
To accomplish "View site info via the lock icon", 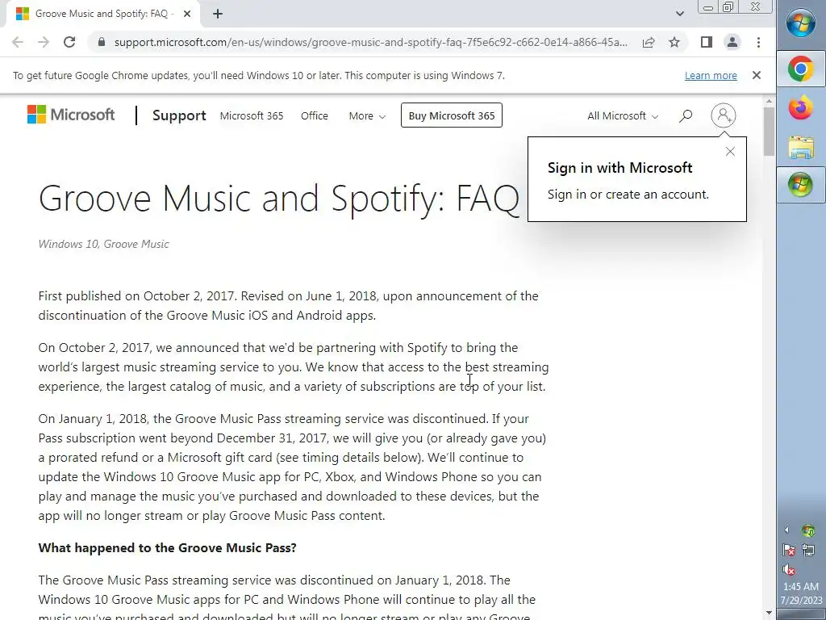I will pos(102,42).
